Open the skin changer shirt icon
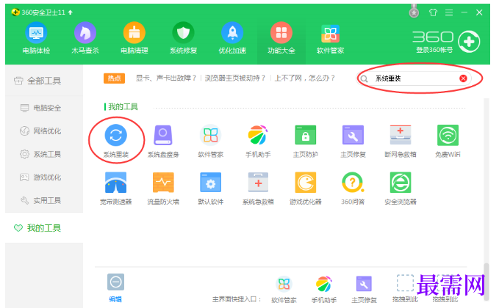 [x=433, y=12]
